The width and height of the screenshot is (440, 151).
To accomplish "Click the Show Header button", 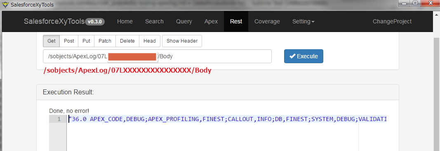I will coord(182,41).
